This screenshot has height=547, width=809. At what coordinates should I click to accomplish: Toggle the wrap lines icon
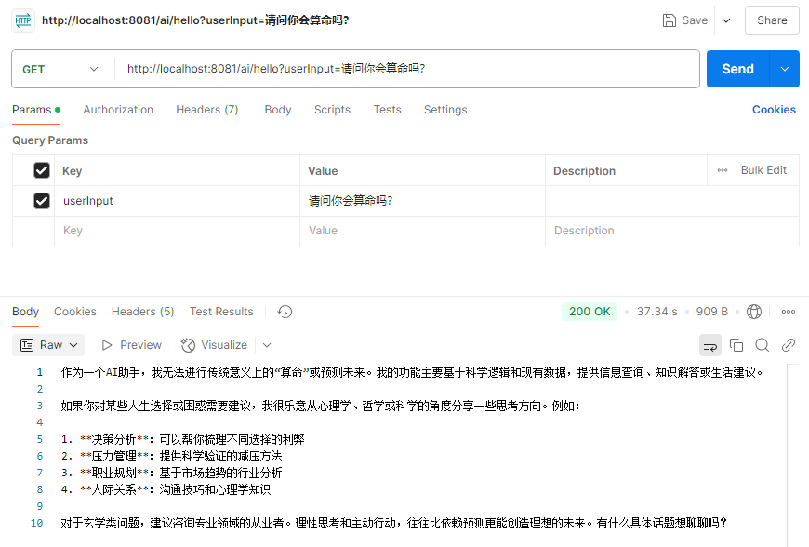(710, 345)
